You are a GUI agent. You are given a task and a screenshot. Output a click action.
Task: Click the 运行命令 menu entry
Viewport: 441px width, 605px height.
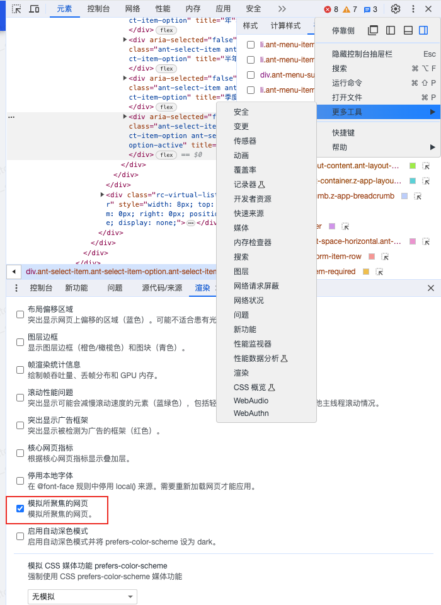[347, 83]
